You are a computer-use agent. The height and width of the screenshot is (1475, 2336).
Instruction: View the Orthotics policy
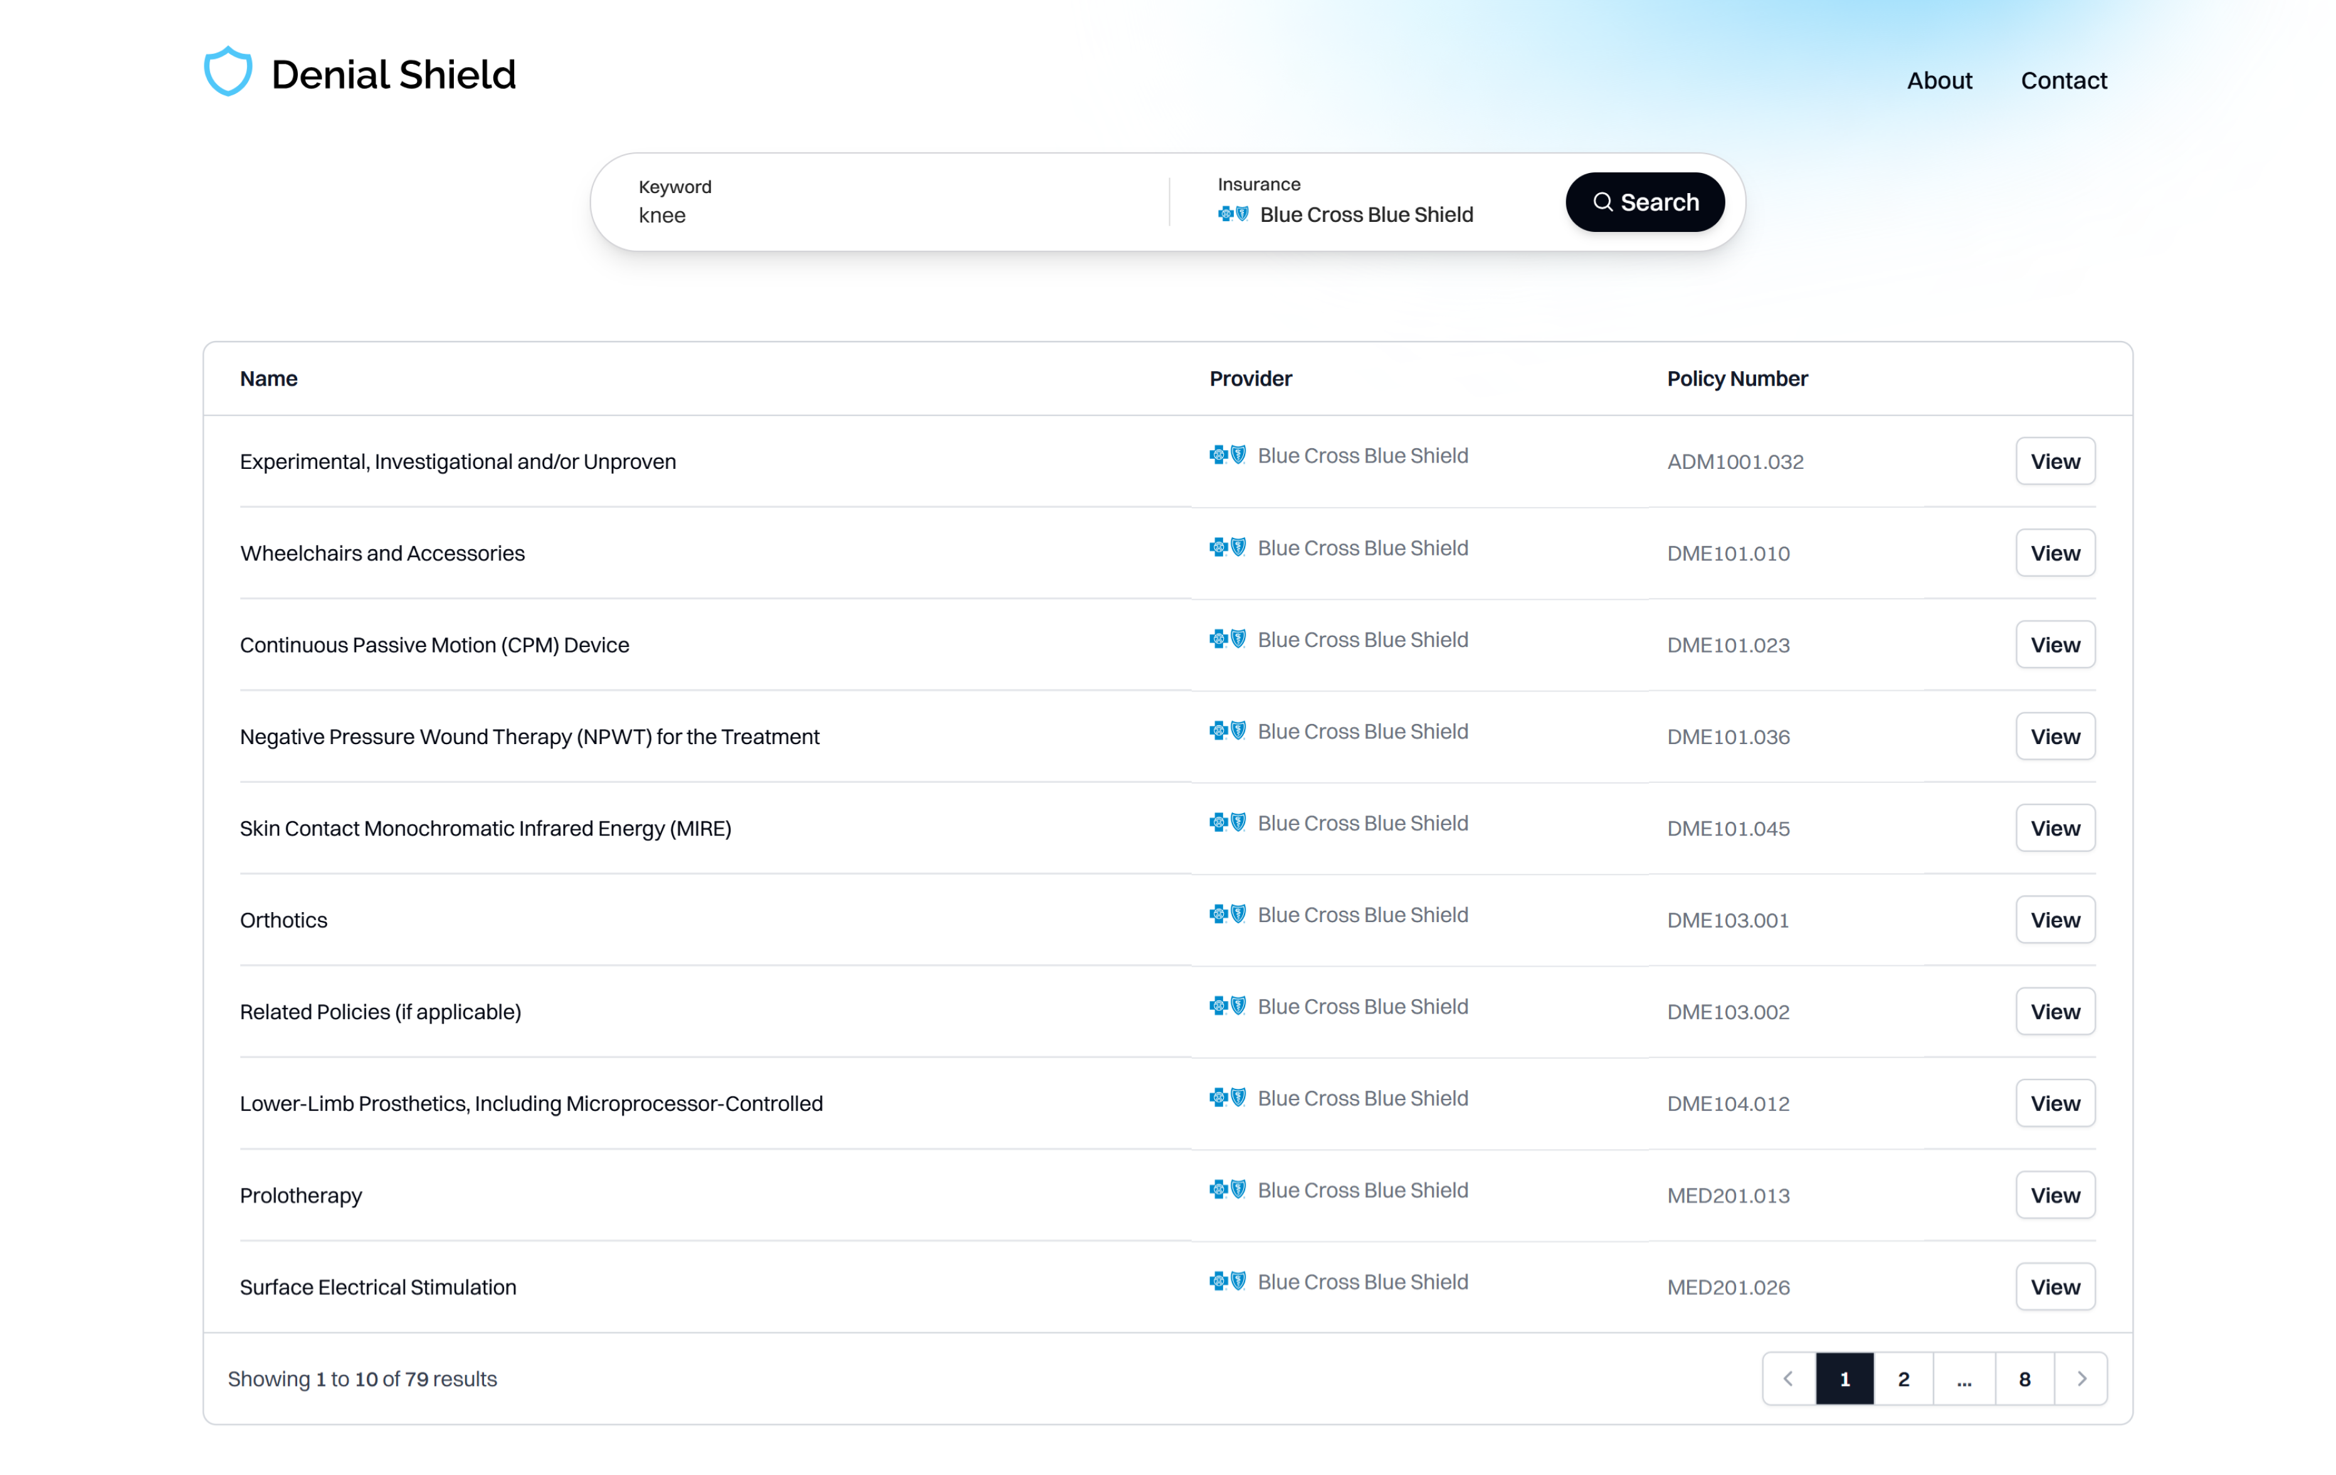tap(2055, 920)
